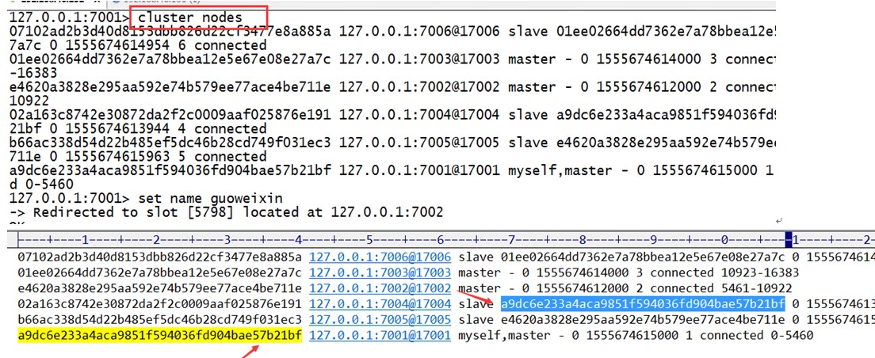Image resolution: width=875 pixels, height=358 pixels.
Task: Open the 127.0.0.1:7006@17006 link in editor
Action: tap(380, 257)
